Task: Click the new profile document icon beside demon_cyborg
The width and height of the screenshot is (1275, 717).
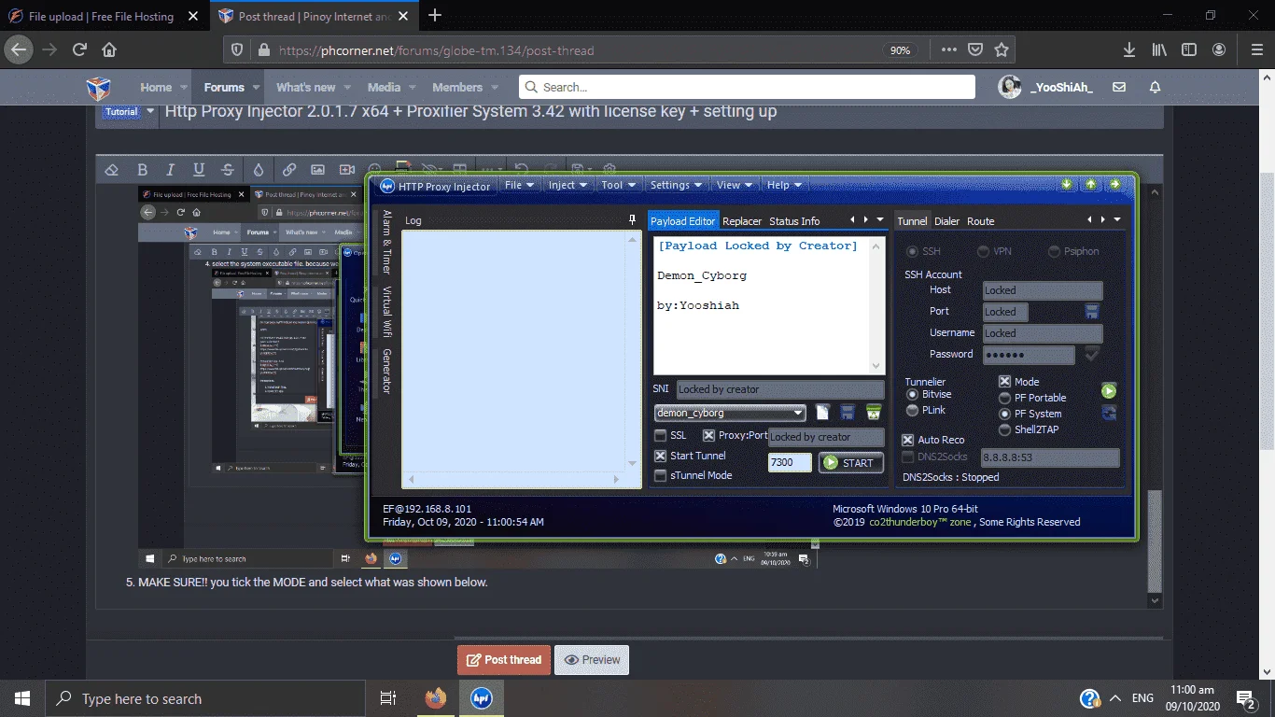Action: click(823, 412)
